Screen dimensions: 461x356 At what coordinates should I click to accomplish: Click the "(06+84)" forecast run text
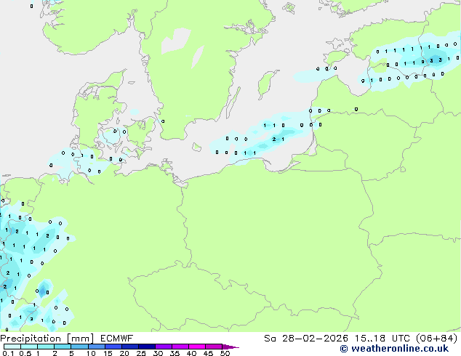point(437,339)
